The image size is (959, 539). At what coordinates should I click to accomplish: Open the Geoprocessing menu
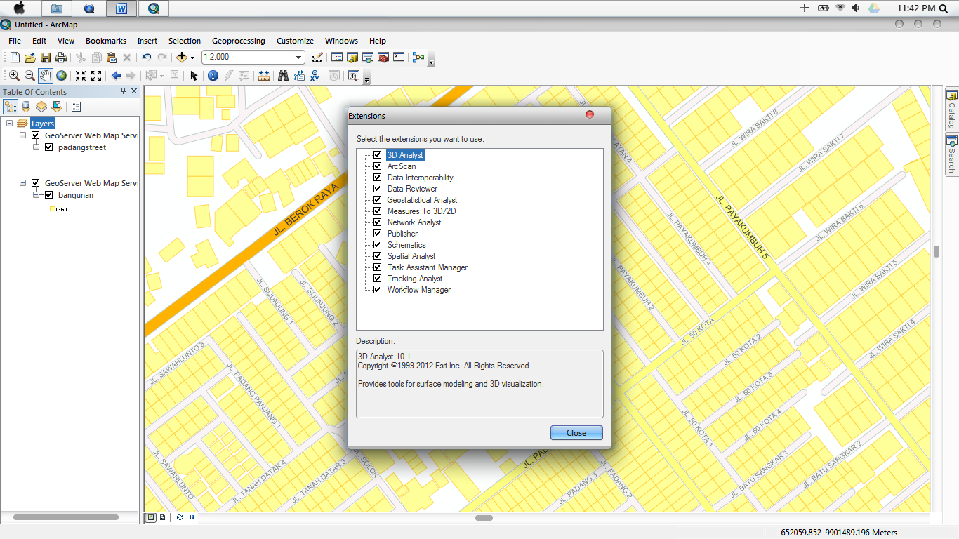[239, 41]
